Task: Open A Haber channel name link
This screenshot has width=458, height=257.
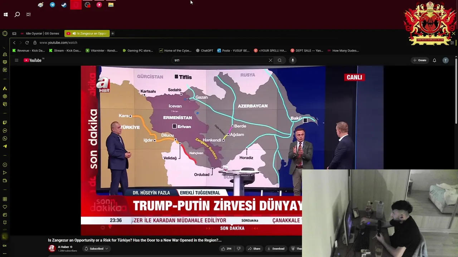Action: coord(63,247)
